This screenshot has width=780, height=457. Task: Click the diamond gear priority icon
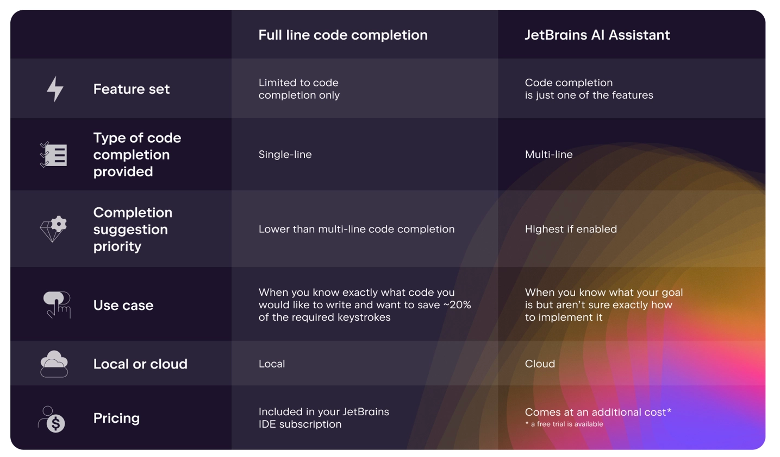point(54,229)
